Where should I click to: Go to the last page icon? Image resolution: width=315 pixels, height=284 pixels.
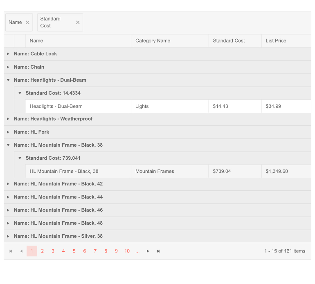point(158,251)
